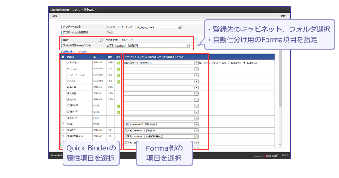The height and width of the screenshot is (178, 339).
Task: Open the dropdown showing the calendar2 item
Action: [x=161, y=124]
